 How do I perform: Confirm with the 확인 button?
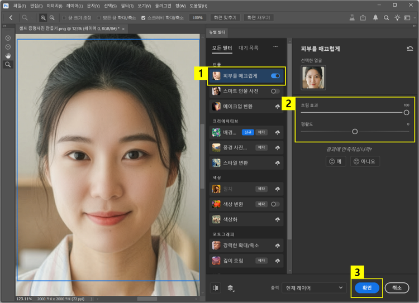(x=366, y=288)
